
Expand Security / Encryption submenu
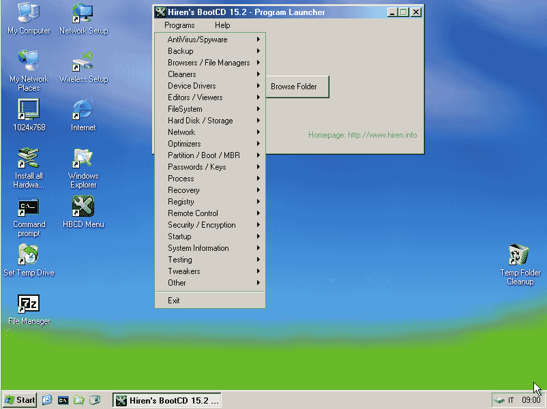210,224
